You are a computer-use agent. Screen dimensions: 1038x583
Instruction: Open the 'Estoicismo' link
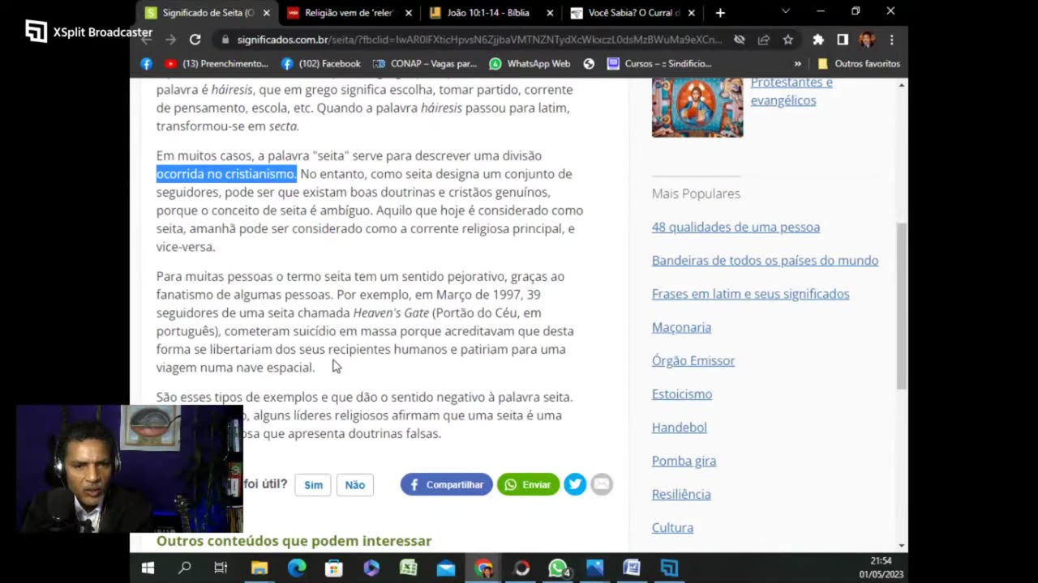tap(682, 394)
